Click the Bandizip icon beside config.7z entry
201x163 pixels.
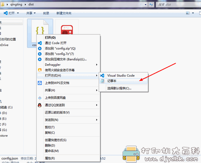coord(40,54)
